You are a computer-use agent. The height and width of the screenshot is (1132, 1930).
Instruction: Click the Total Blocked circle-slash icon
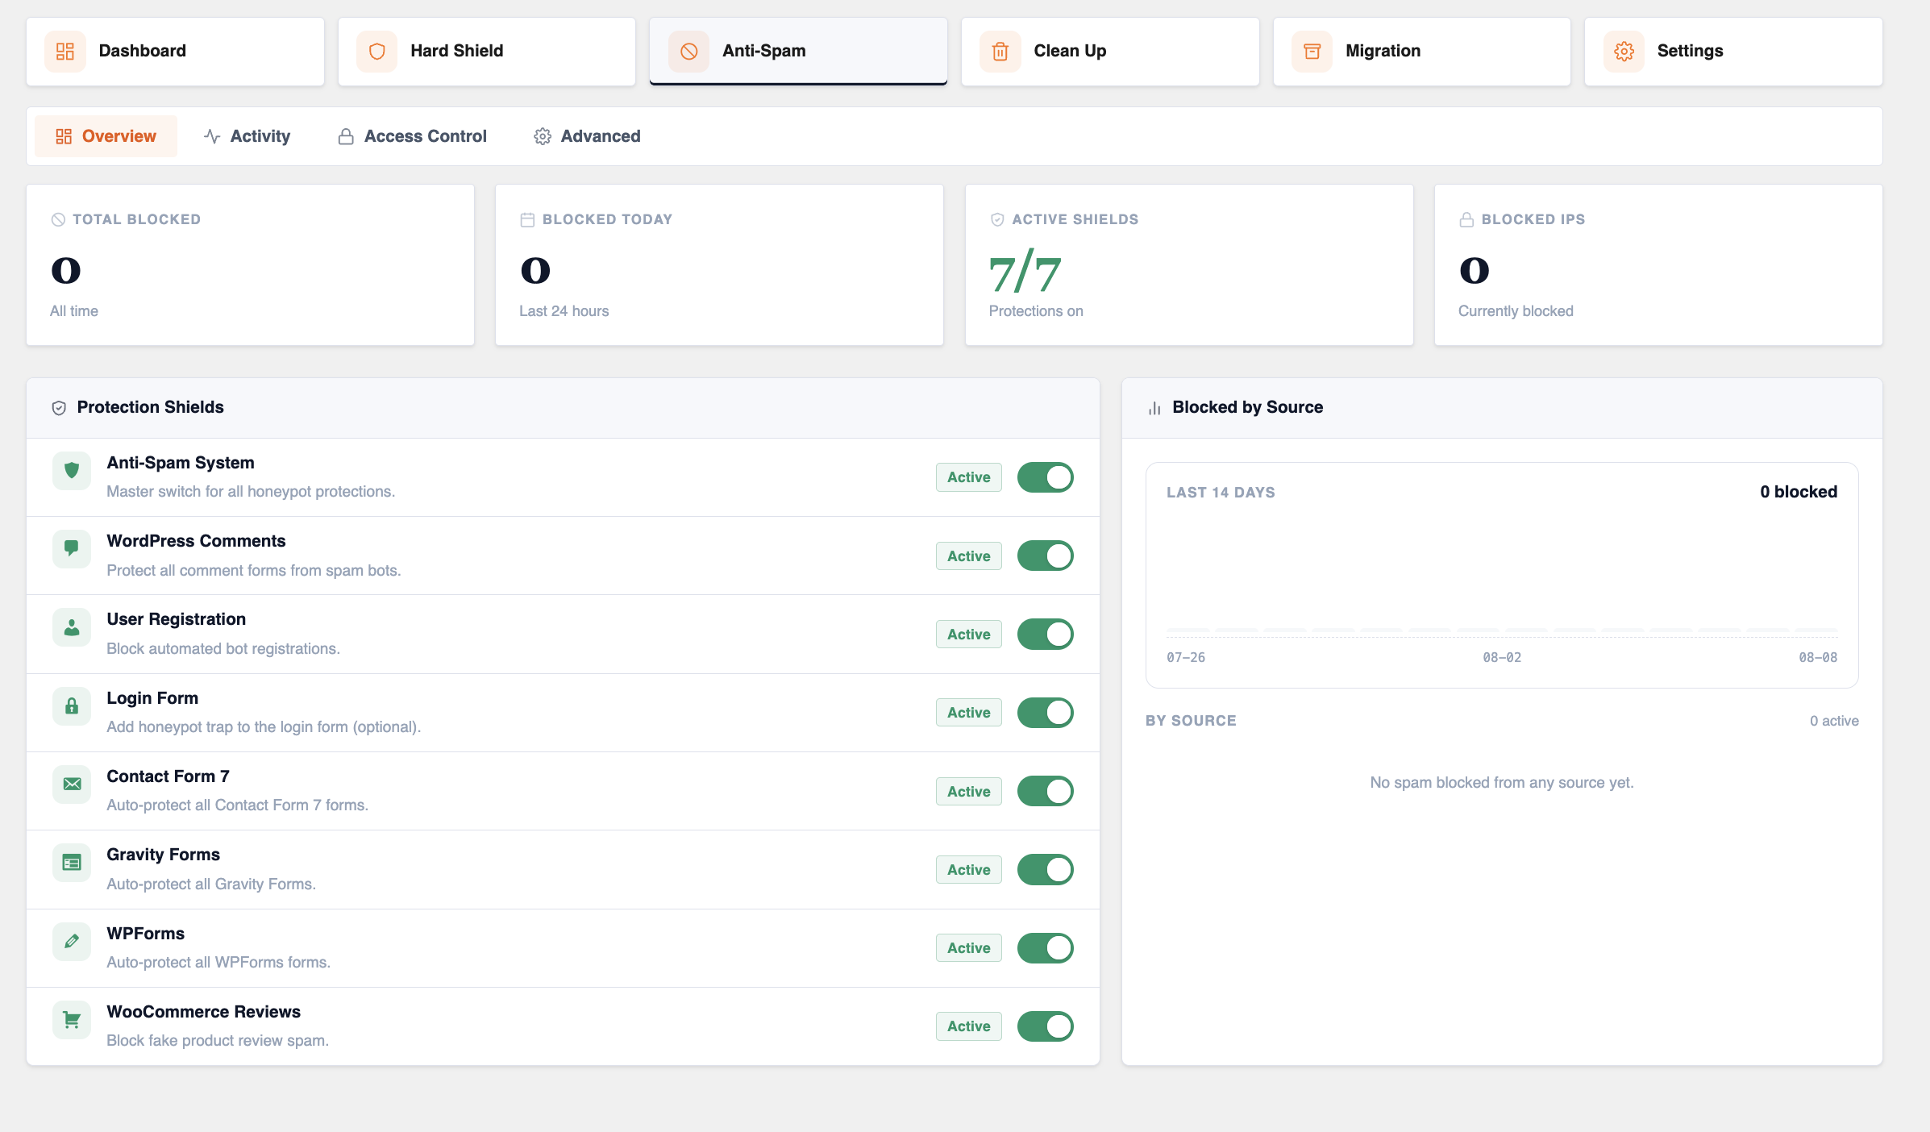[58, 219]
